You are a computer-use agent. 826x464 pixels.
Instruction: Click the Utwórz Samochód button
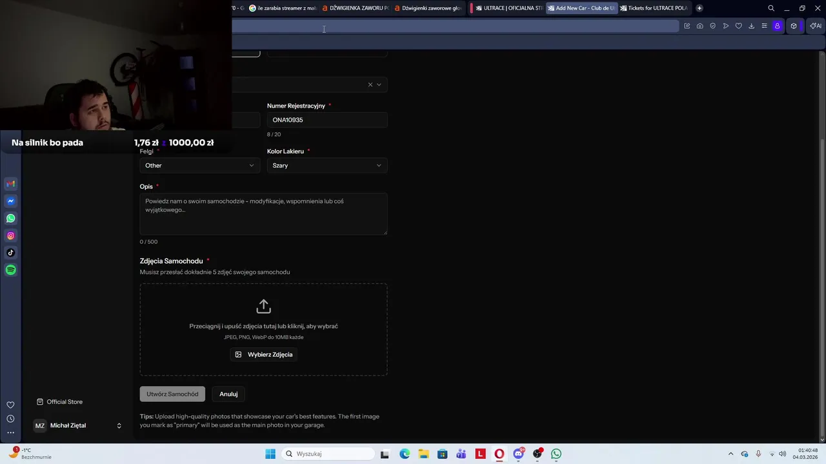(172, 394)
